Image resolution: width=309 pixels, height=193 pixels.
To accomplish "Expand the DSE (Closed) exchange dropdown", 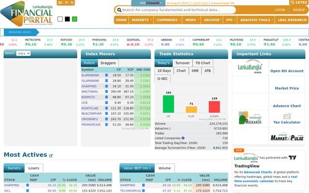I will tap(148, 3).
